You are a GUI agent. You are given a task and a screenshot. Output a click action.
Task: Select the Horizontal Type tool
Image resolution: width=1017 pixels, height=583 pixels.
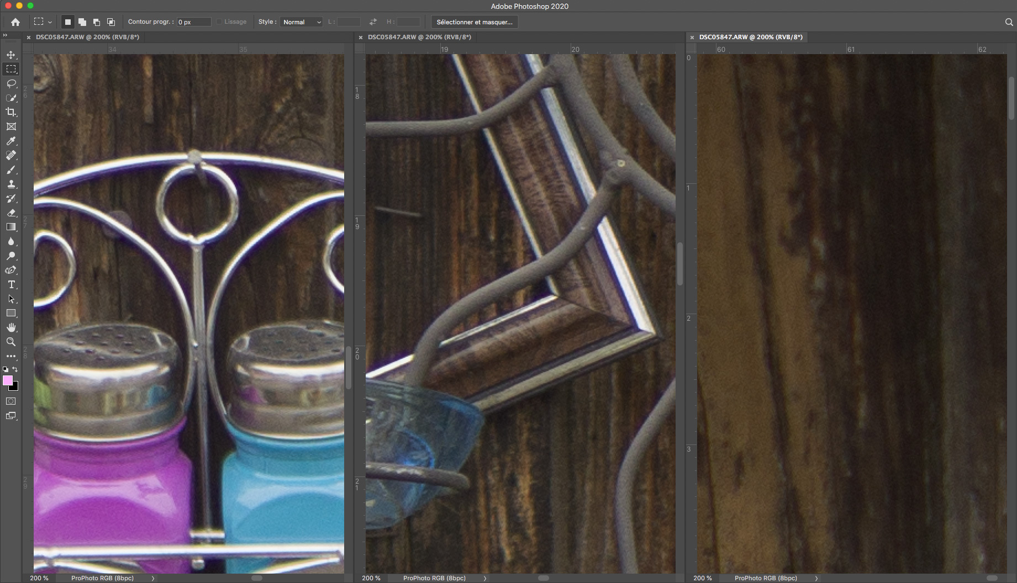coord(11,284)
